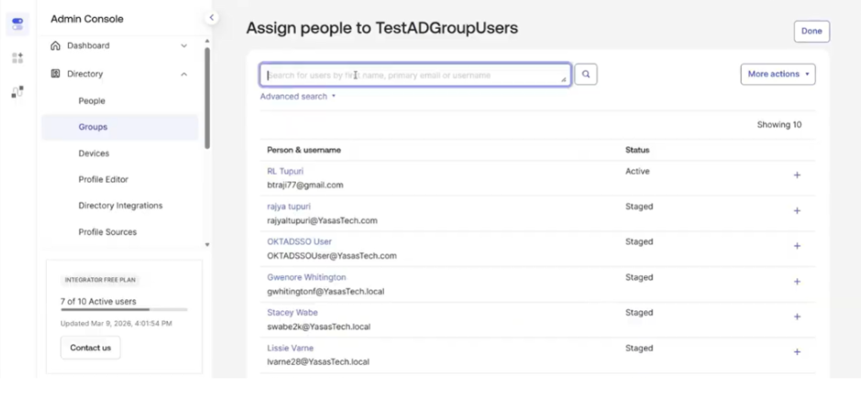Viewport: 861px width, 408px height.
Task: Click plus icon for Gwenore Whitington
Action: coord(796,282)
